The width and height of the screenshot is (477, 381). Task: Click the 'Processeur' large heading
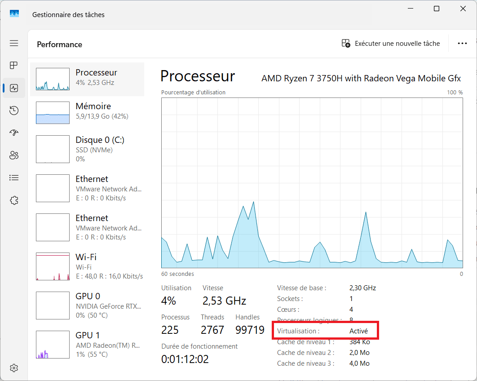coord(198,76)
